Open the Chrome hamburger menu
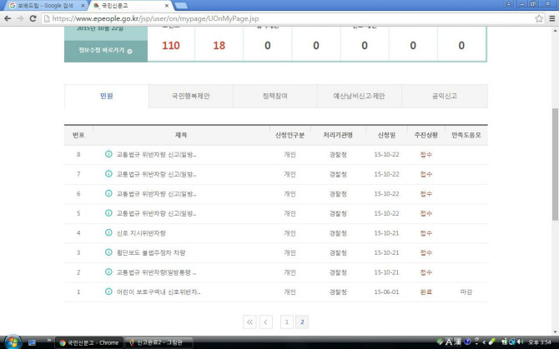 (551, 18)
